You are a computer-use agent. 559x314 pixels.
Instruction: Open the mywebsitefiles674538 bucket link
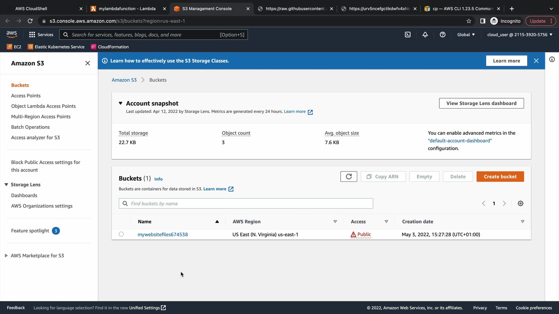[162, 234]
